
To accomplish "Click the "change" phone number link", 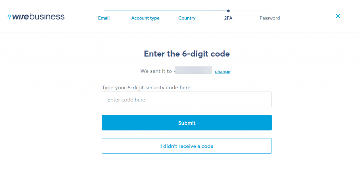I will [223, 72].
